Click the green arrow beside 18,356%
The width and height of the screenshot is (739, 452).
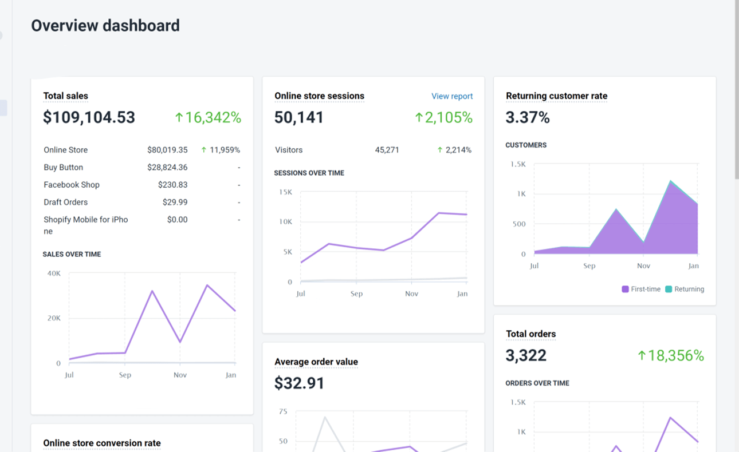(x=642, y=356)
